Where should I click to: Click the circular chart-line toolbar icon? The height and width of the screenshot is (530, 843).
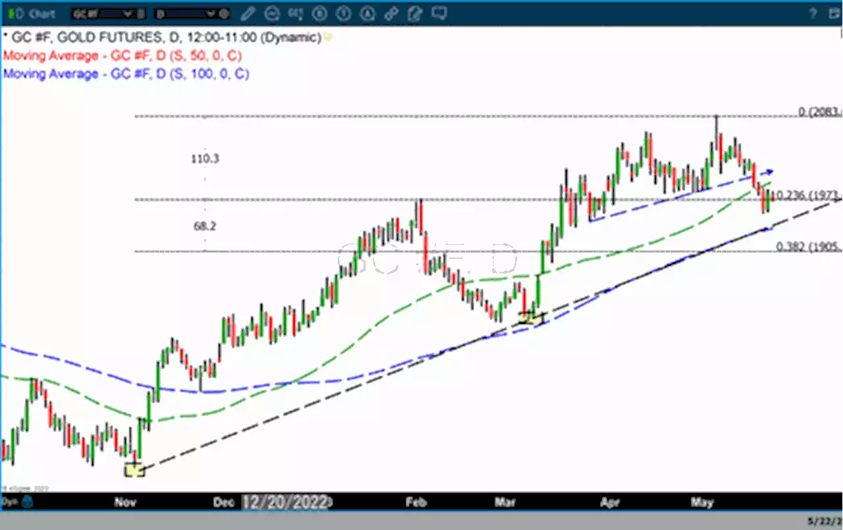coord(272,13)
